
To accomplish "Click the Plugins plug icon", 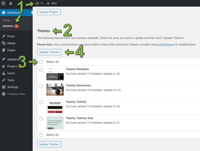I will click(4, 66).
